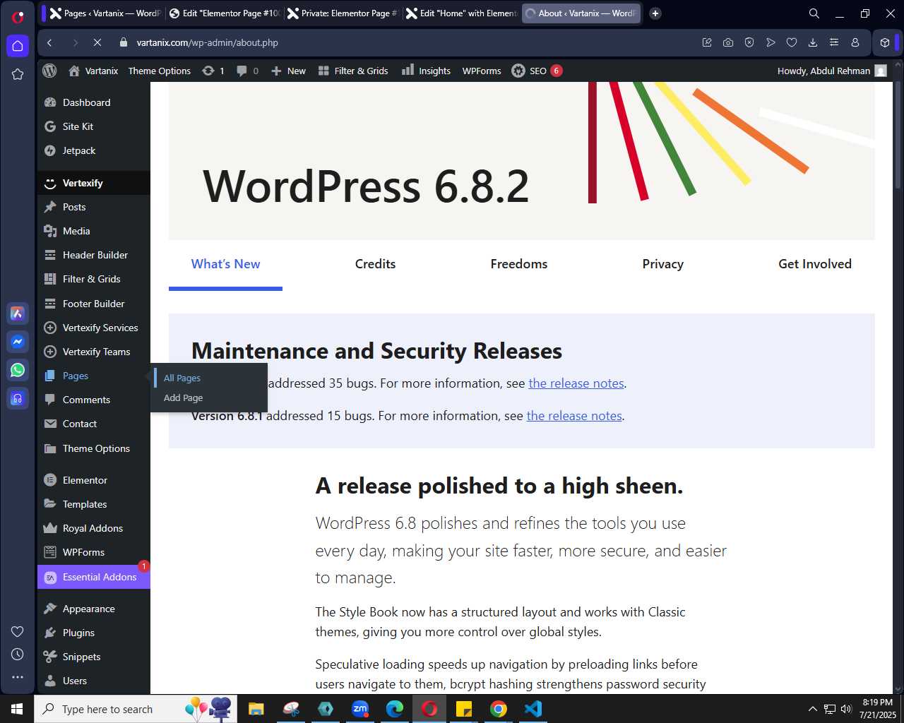904x723 pixels.
Task: Open SEO menu with 6 notifications
Action: 537,71
